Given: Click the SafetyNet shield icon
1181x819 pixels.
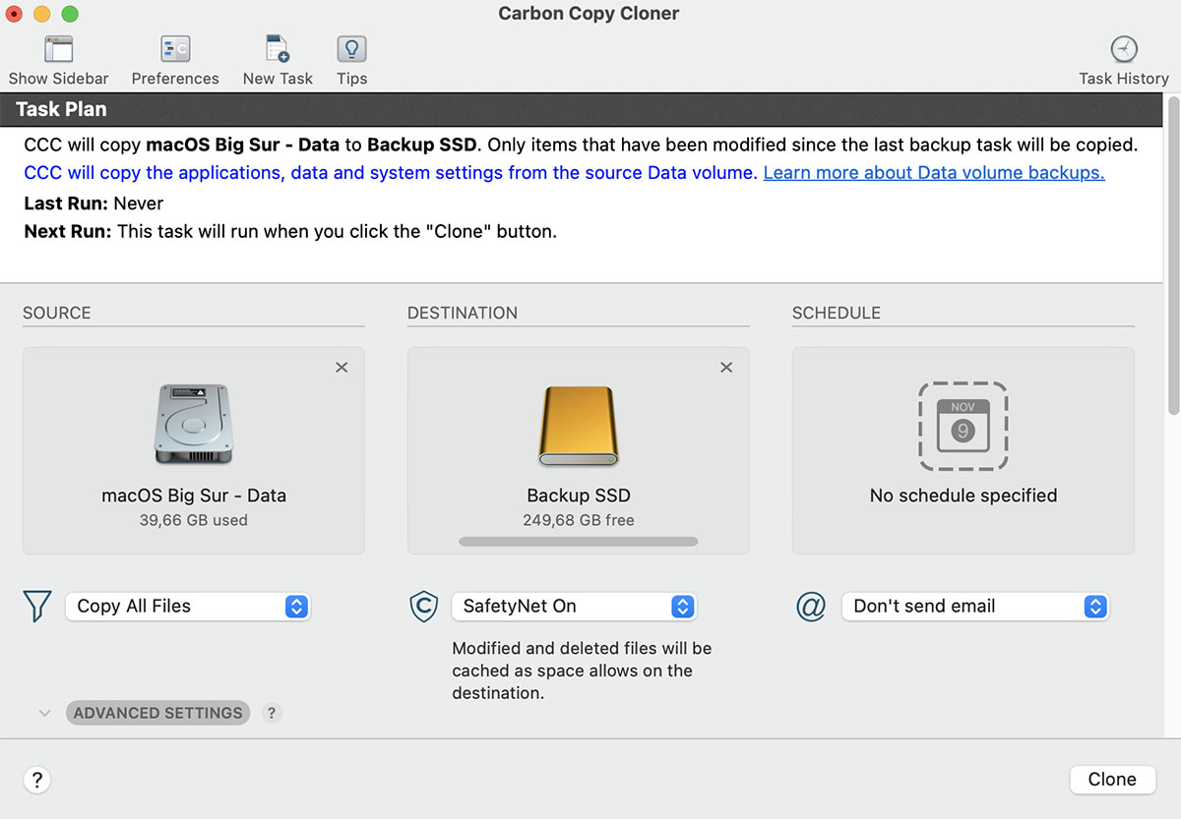Looking at the screenshot, I should [423, 606].
